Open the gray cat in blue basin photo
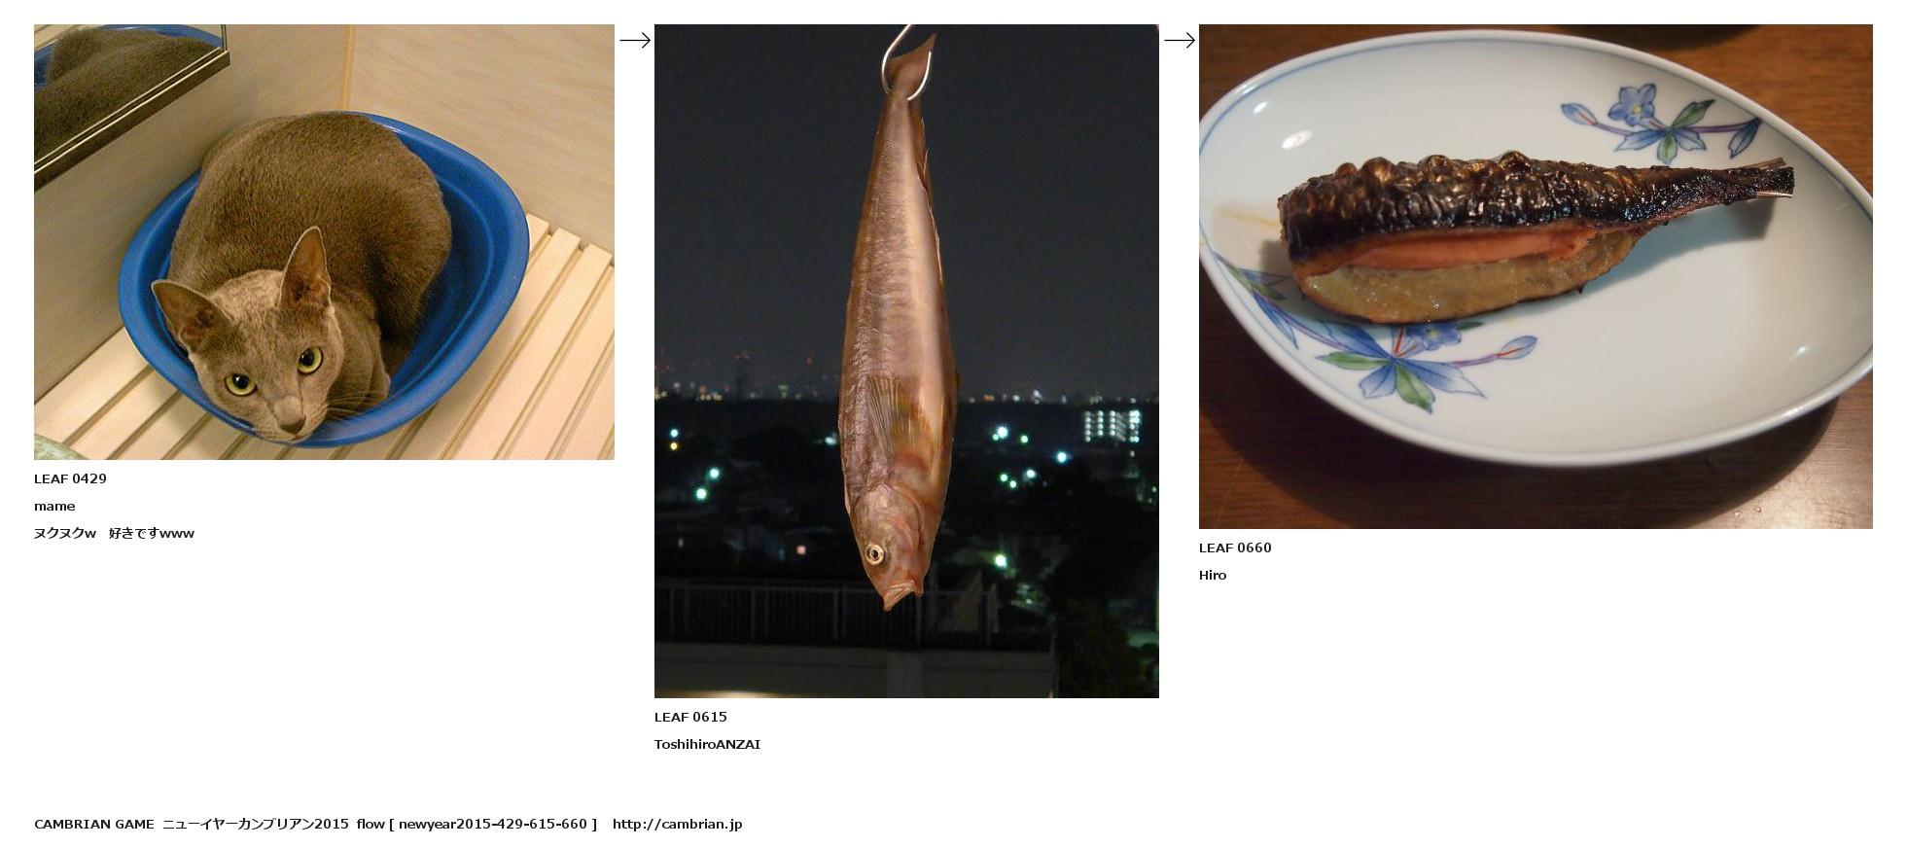The height and width of the screenshot is (848, 1907). (324, 242)
